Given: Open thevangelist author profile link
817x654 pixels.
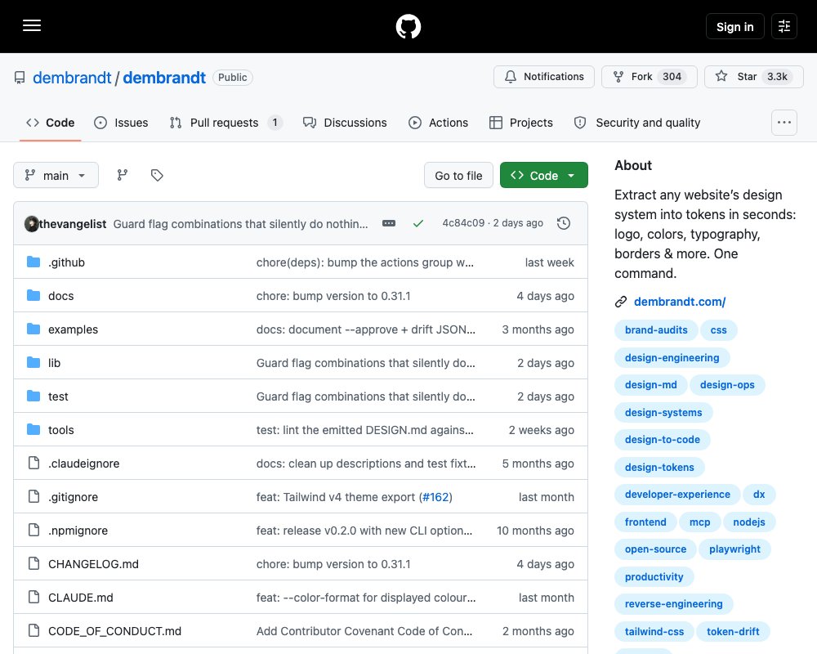Looking at the screenshot, I should [x=73, y=224].
